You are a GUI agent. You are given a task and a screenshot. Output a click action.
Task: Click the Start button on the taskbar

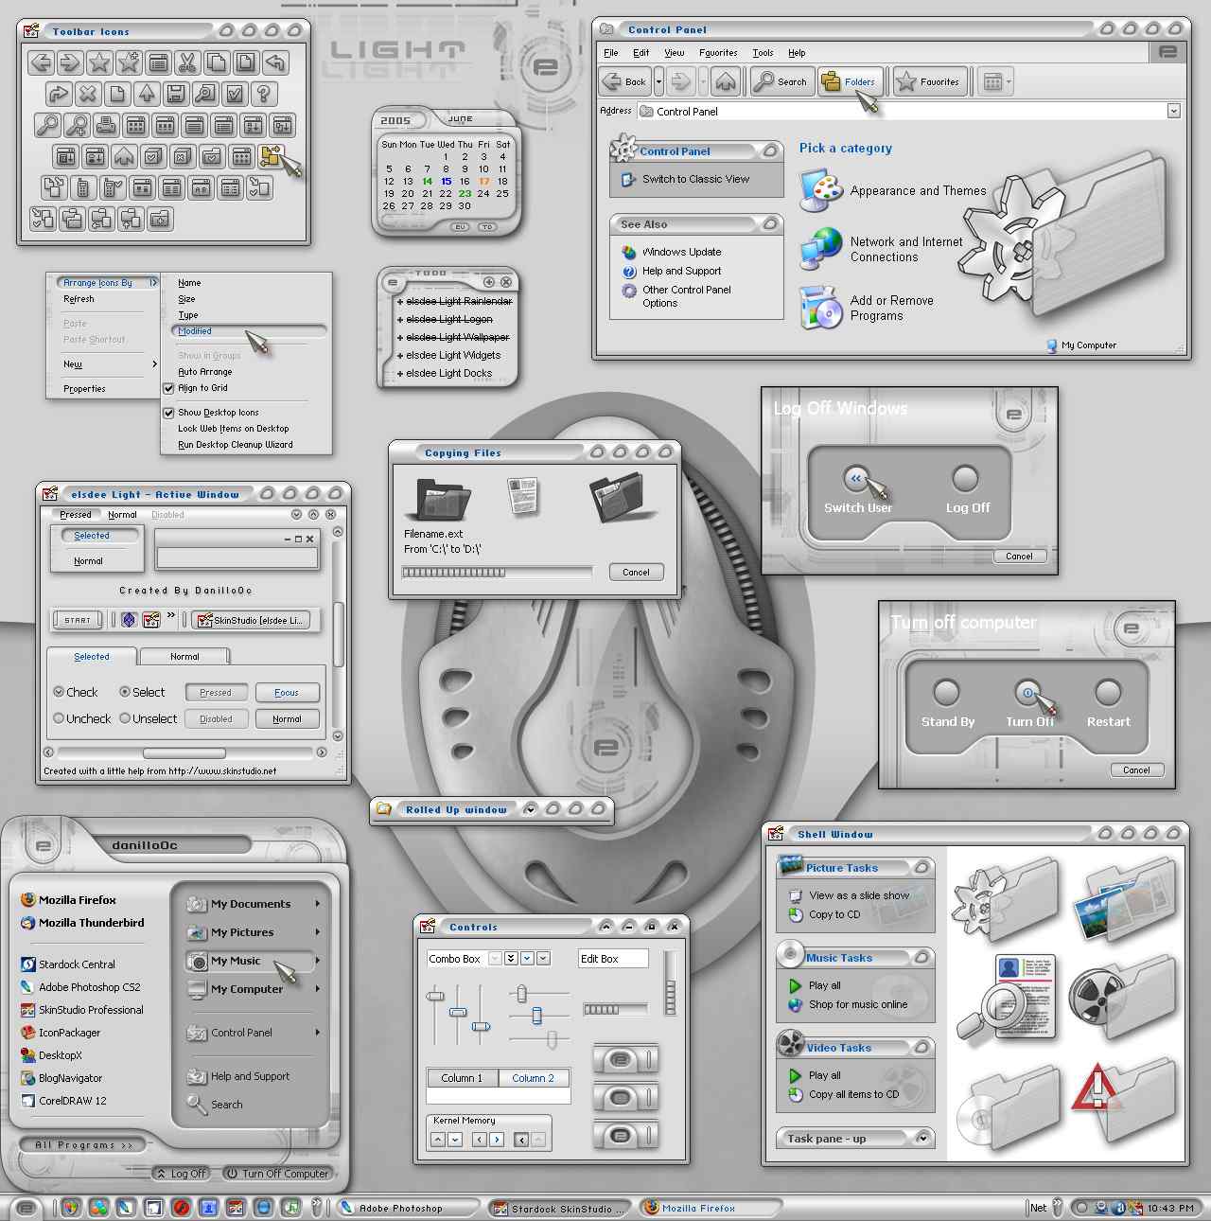(26, 1208)
